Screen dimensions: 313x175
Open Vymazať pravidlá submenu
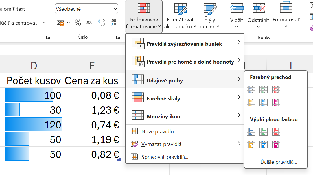(185, 144)
